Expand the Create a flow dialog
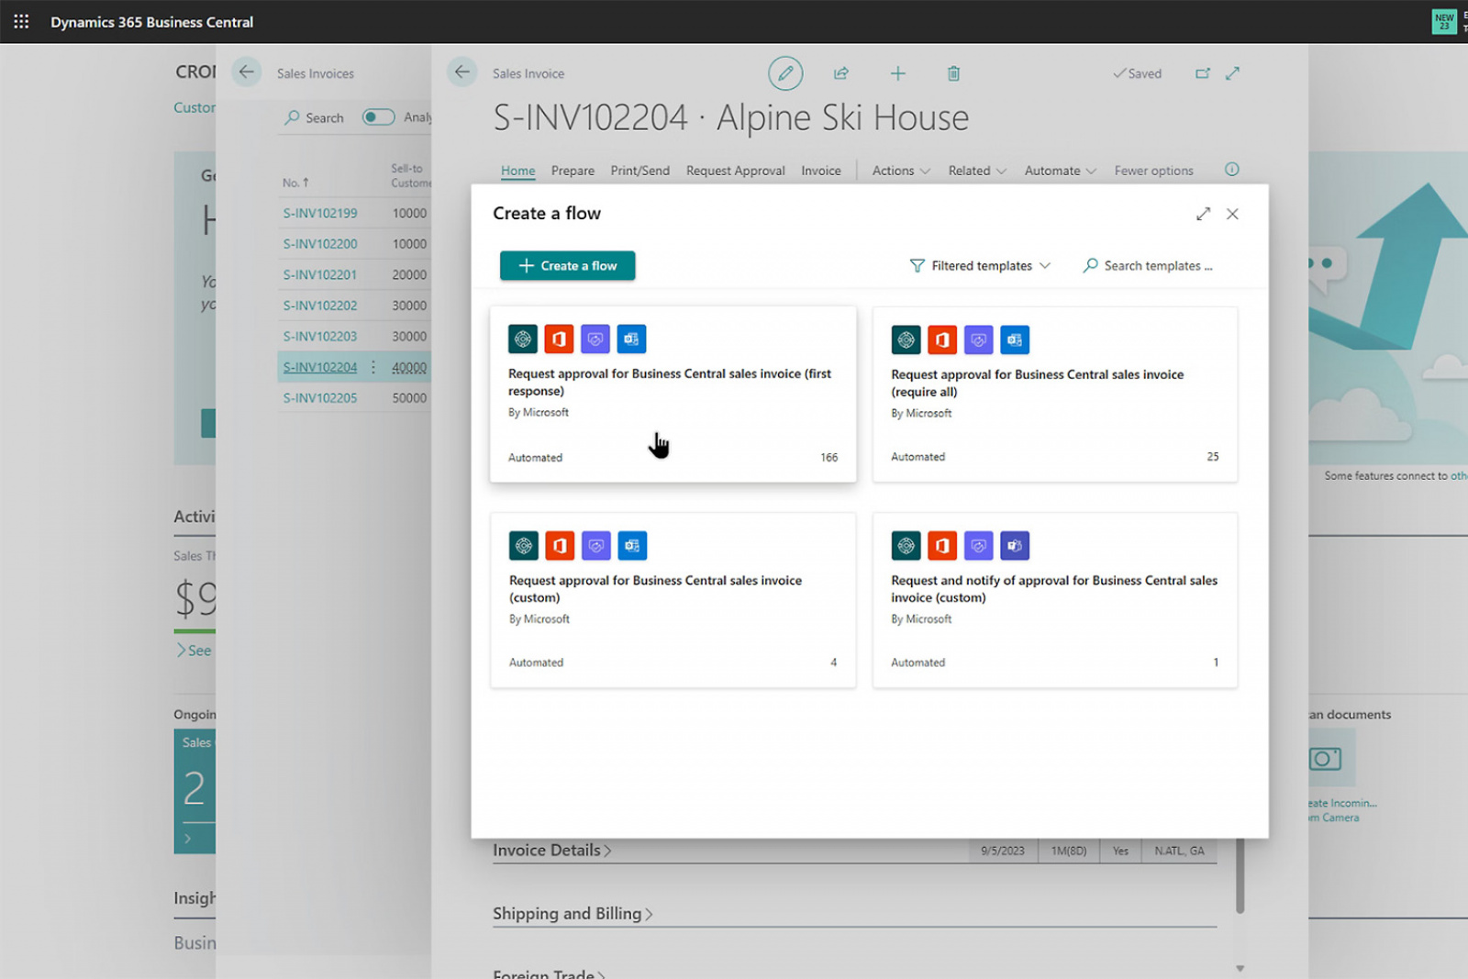Screen dimensions: 1468x979 [1203, 214]
